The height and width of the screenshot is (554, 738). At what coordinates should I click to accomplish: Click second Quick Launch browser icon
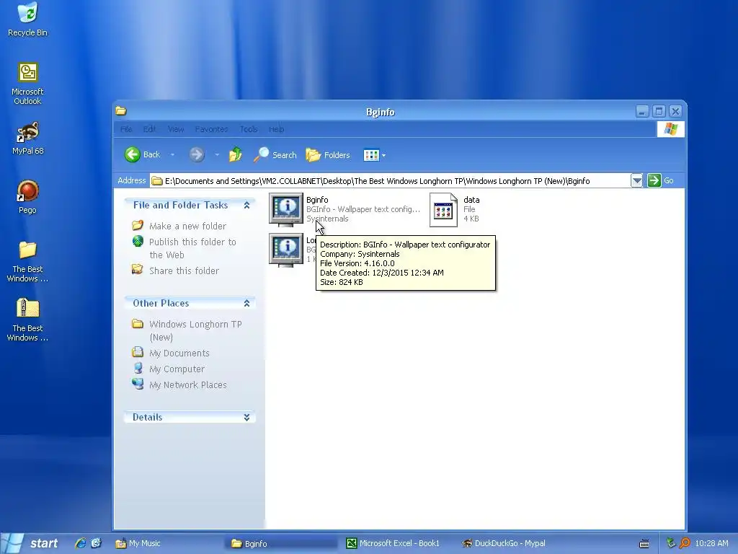coord(96,543)
